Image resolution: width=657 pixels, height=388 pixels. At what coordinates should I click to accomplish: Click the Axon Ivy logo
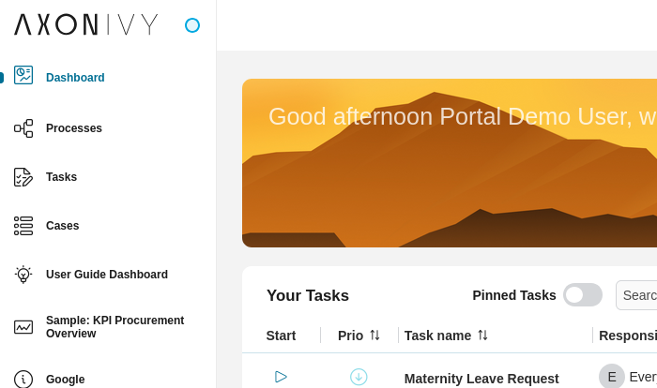(86, 25)
